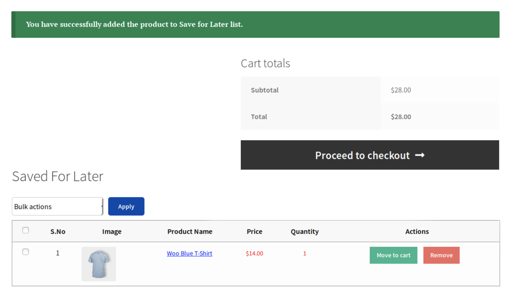
Task: Click the green success notification banner
Action: pos(255,25)
